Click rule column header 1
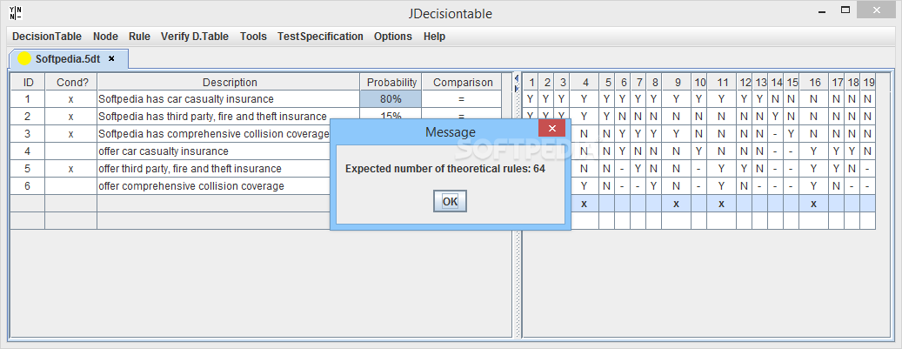The height and width of the screenshot is (349, 902). 532,83
